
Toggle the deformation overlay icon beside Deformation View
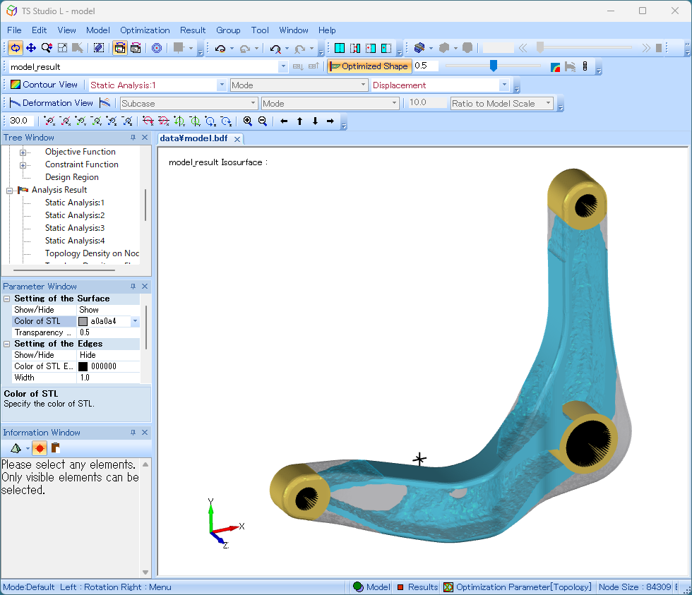(x=105, y=103)
